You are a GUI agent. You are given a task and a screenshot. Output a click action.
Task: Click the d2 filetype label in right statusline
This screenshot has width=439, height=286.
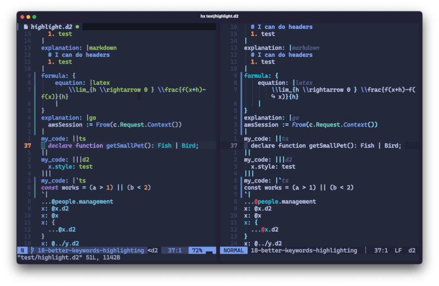412,250
